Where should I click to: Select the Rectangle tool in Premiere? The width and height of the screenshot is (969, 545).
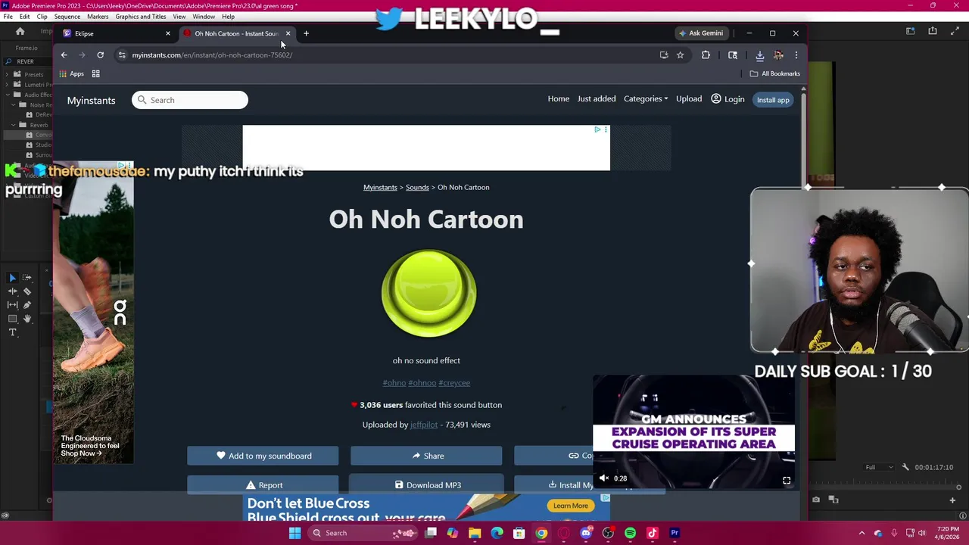(12, 319)
